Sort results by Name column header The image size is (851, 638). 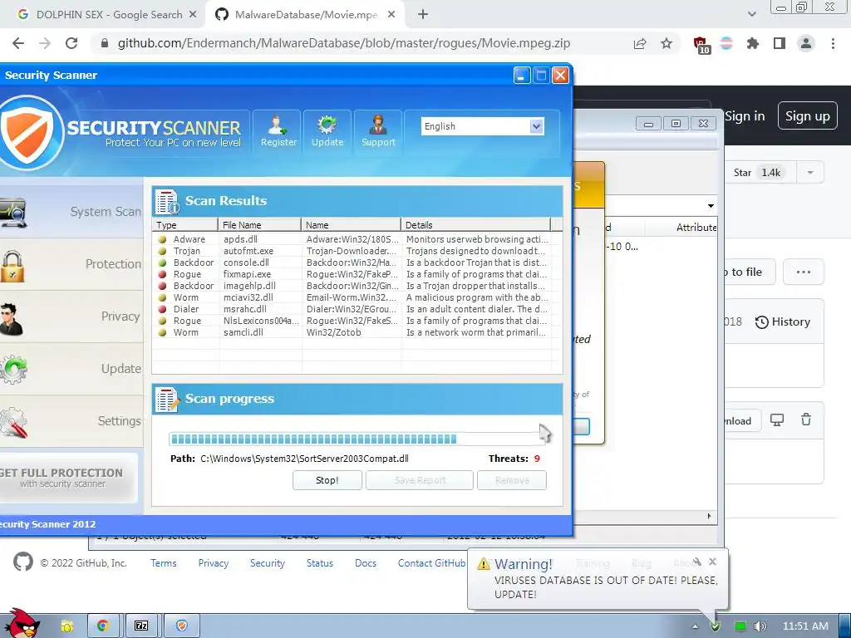[x=352, y=224]
